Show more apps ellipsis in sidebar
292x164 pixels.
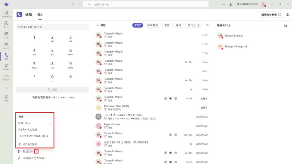tap(6, 88)
